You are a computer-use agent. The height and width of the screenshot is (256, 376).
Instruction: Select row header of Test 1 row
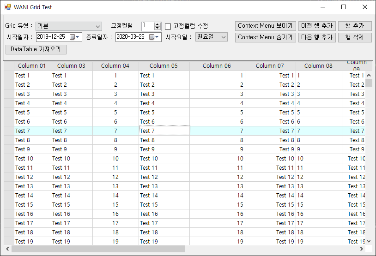pyautogui.click(x=9, y=76)
